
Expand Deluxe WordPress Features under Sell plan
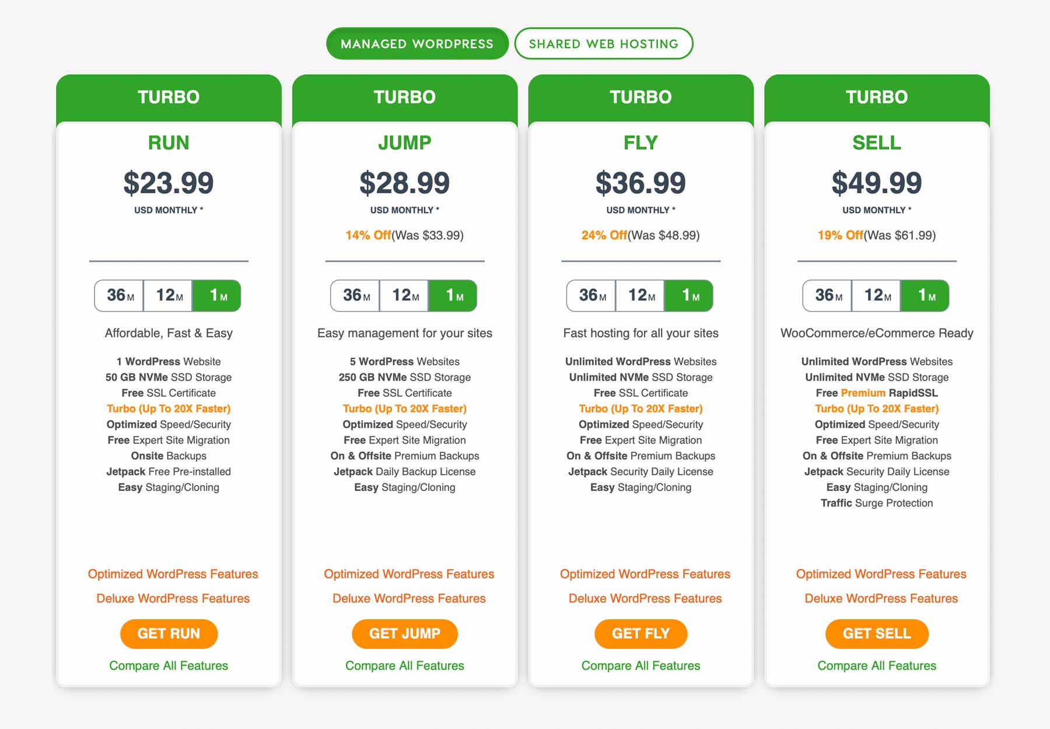(x=881, y=599)
